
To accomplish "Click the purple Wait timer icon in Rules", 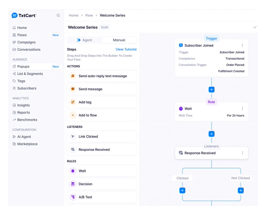I will pos(73,171).
